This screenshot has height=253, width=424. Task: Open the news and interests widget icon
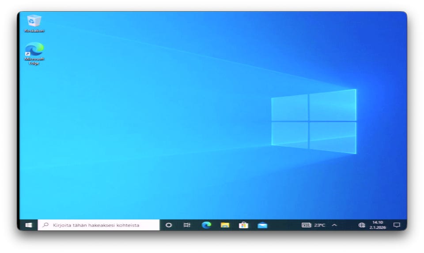pos(307,225)
